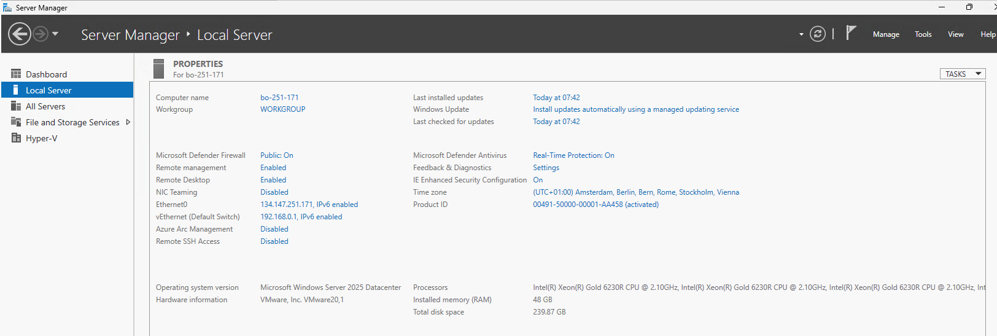The width and height of the screenshot is (997, 336).
Task: Select Local Server label in navigation pane
Action: coord(48,90)
